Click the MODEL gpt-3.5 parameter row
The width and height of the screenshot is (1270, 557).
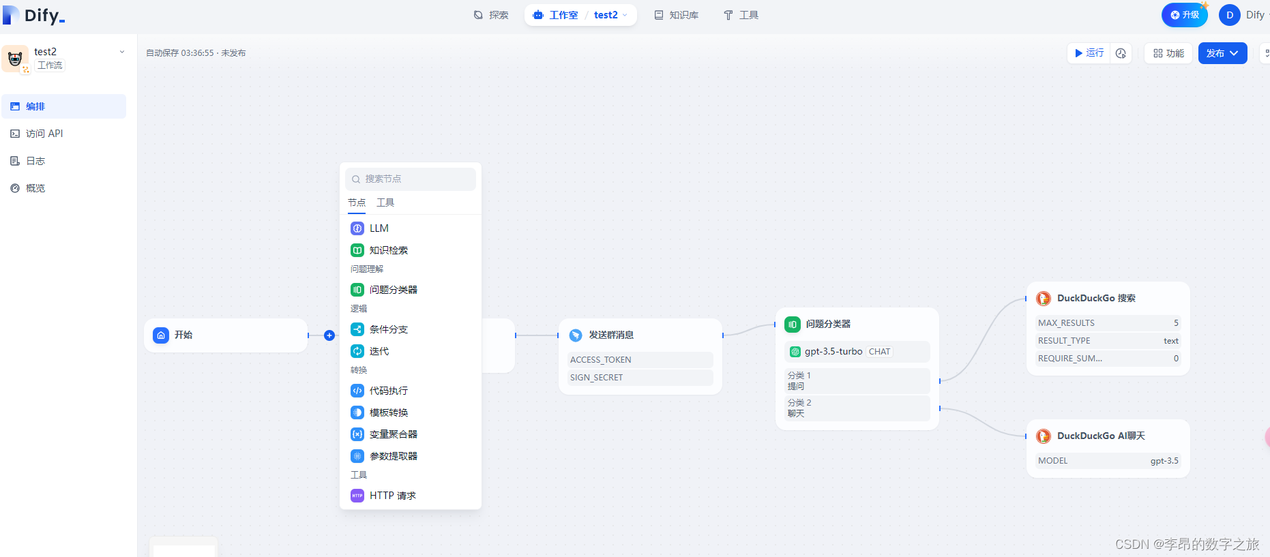click(1108, 461)
